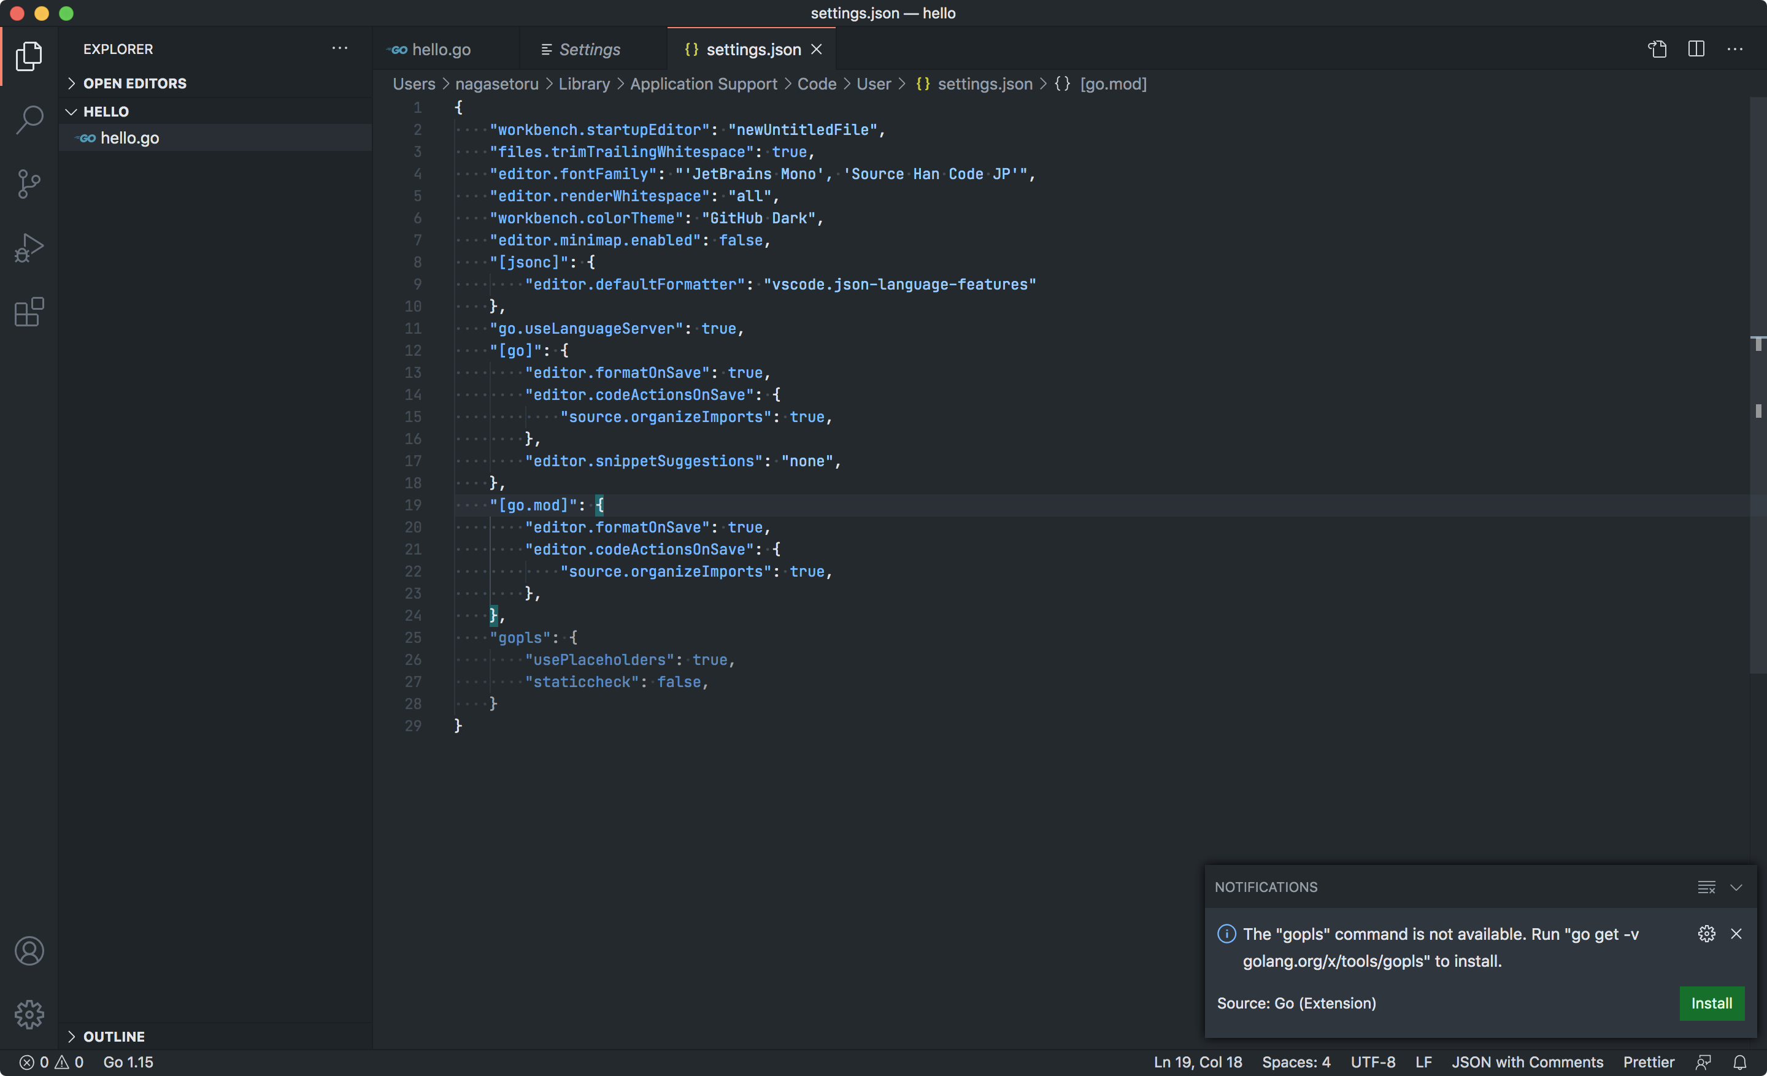Screen dimensions: 1767x1076
Task: Click the Accounts icon in activity bar
Action: (29, 951)
